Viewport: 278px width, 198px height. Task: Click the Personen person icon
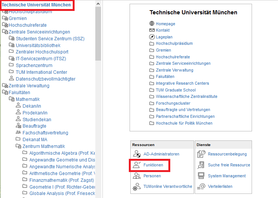click(x=136, y=176)
